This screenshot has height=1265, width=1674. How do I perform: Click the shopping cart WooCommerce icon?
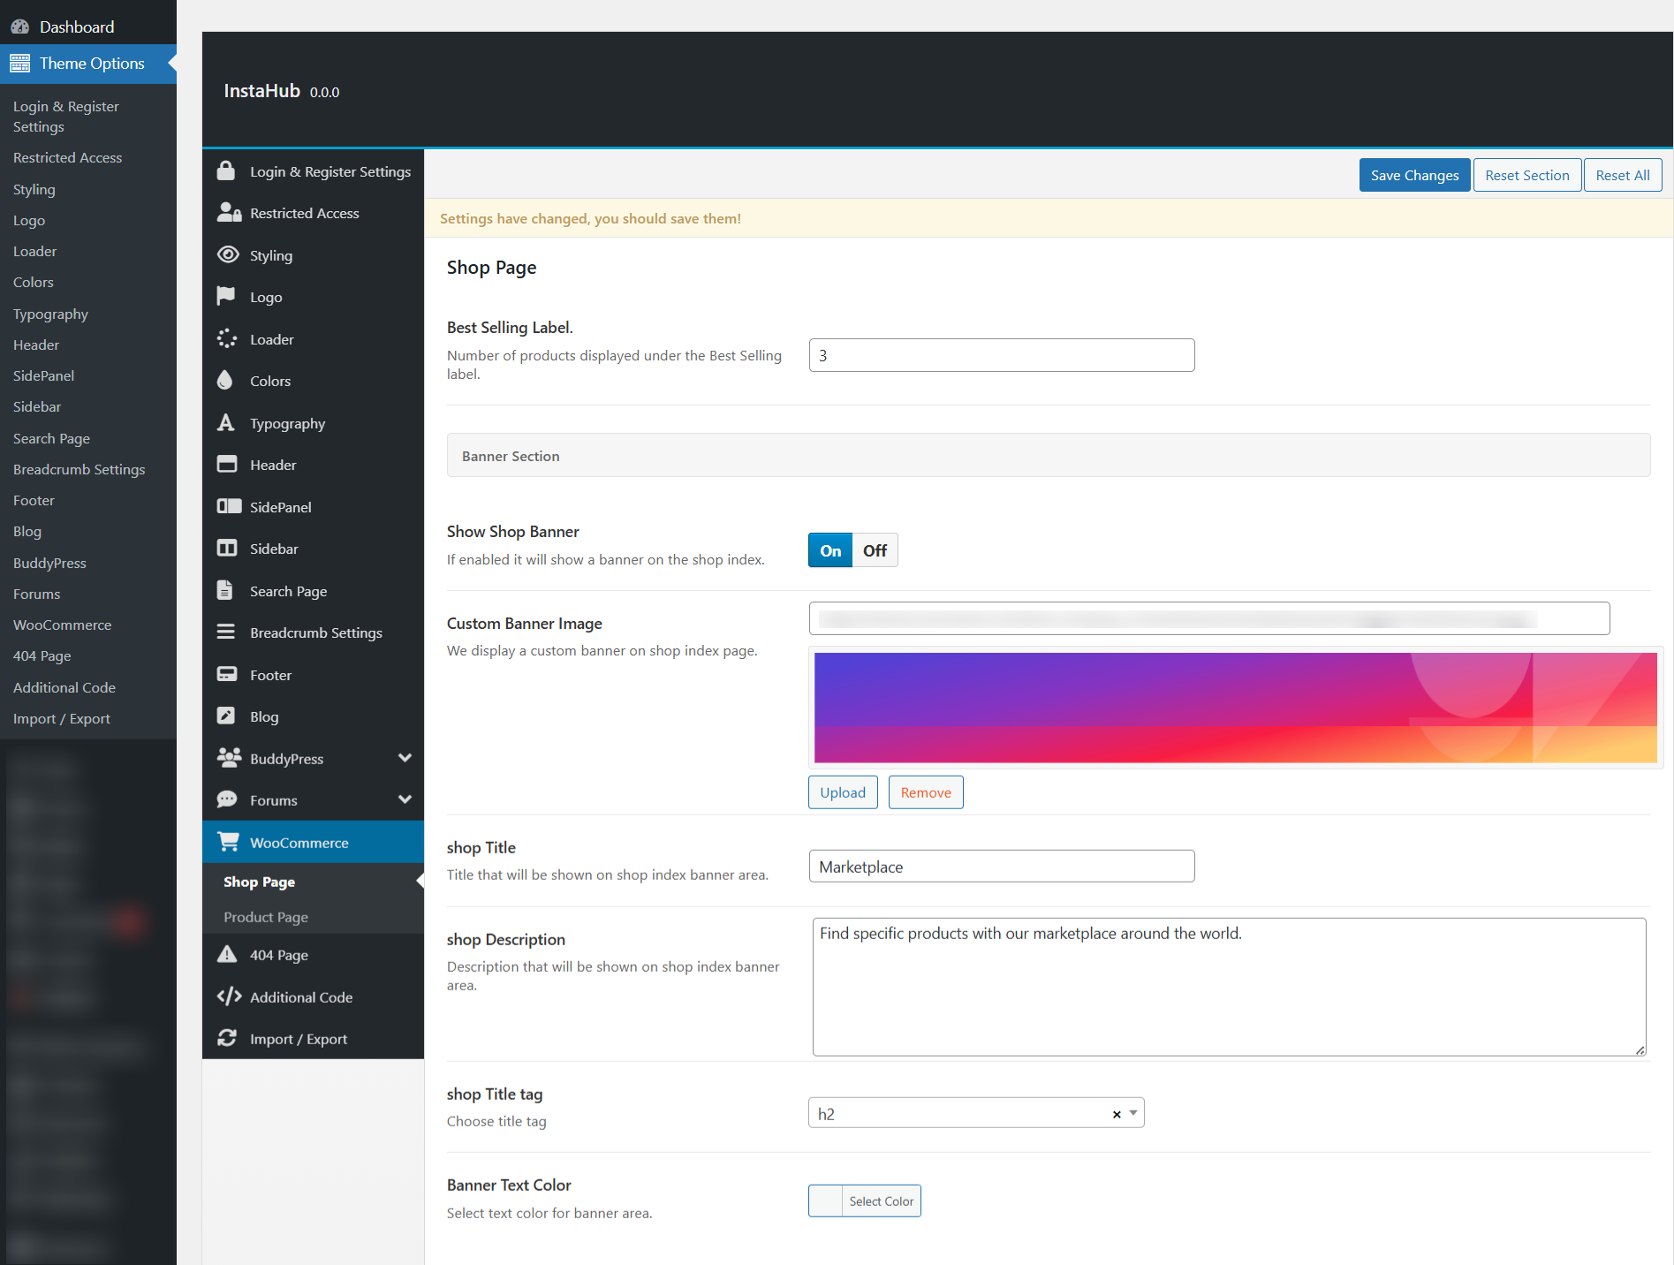228,843
